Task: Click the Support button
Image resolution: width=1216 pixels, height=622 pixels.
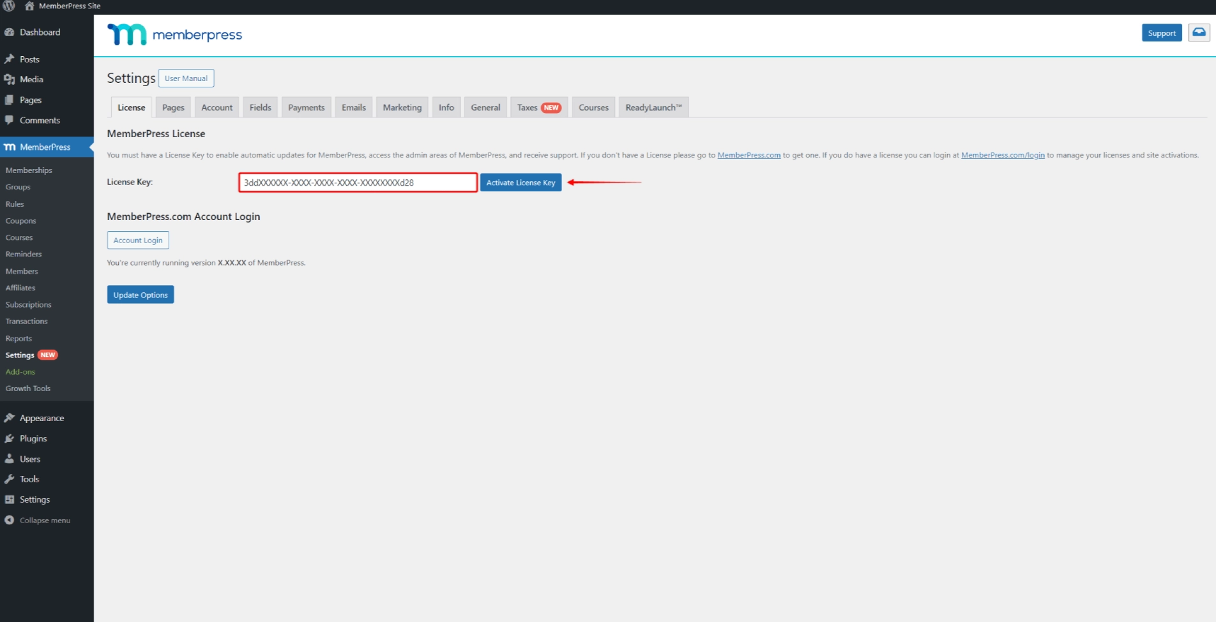Action: pos(1162,33)
